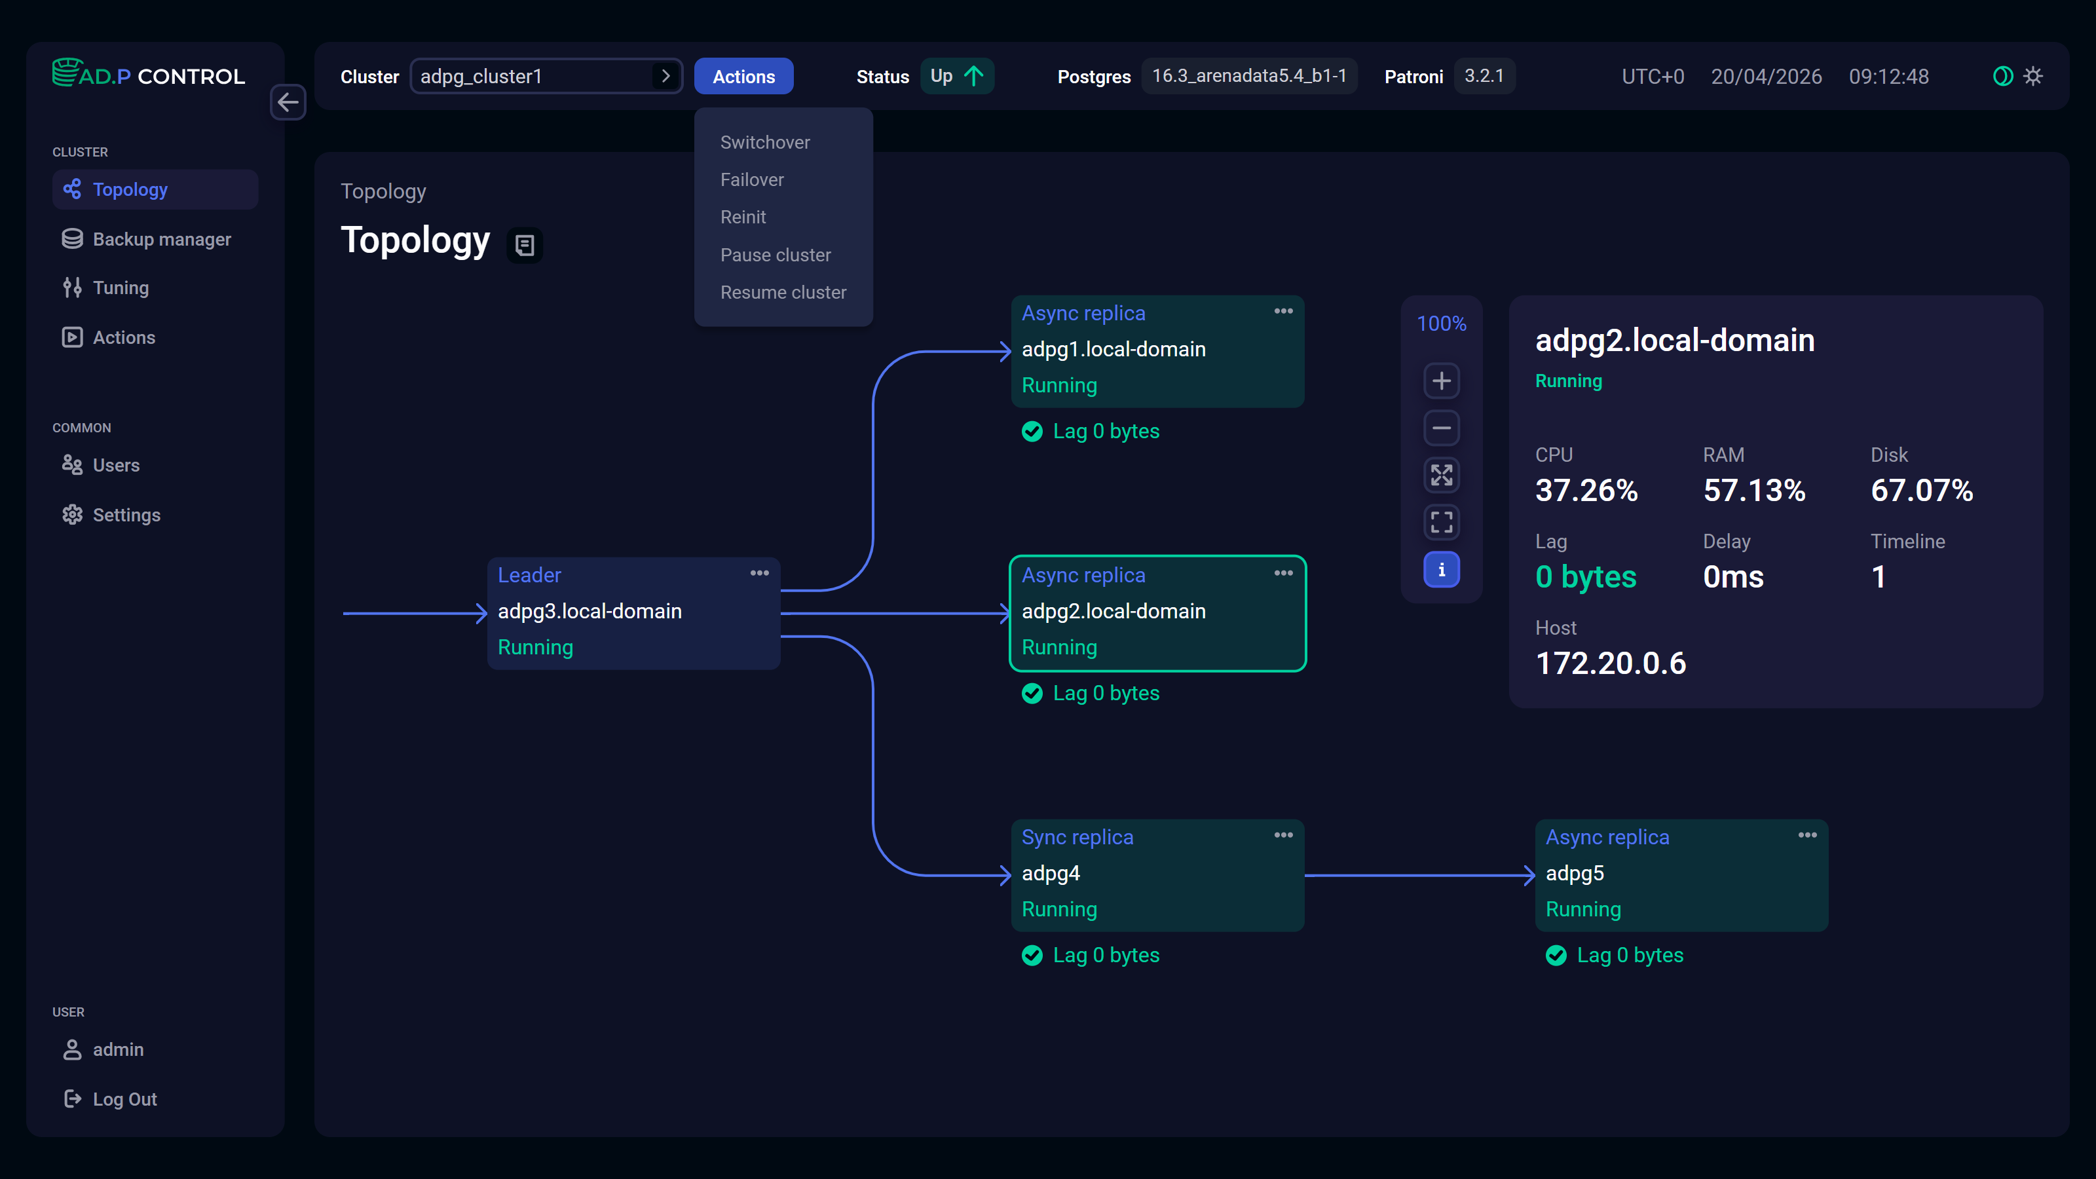
Task: Select Switchover from Actions menu
Action: pos(765,142)
